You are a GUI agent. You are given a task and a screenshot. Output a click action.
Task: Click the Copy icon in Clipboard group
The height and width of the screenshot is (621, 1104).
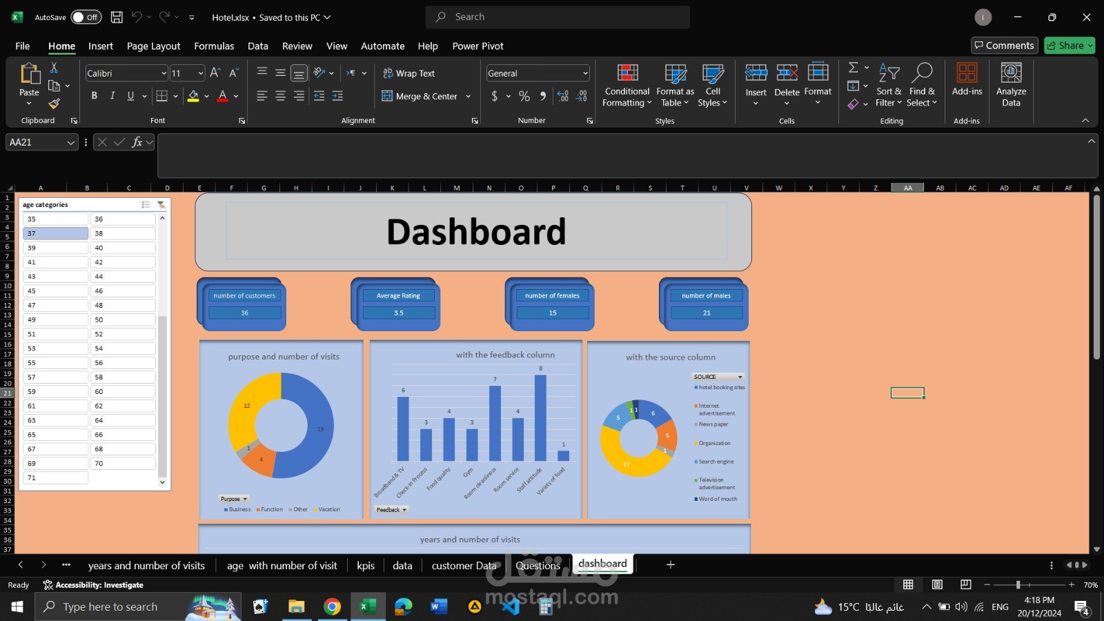[x=55, y=86]
